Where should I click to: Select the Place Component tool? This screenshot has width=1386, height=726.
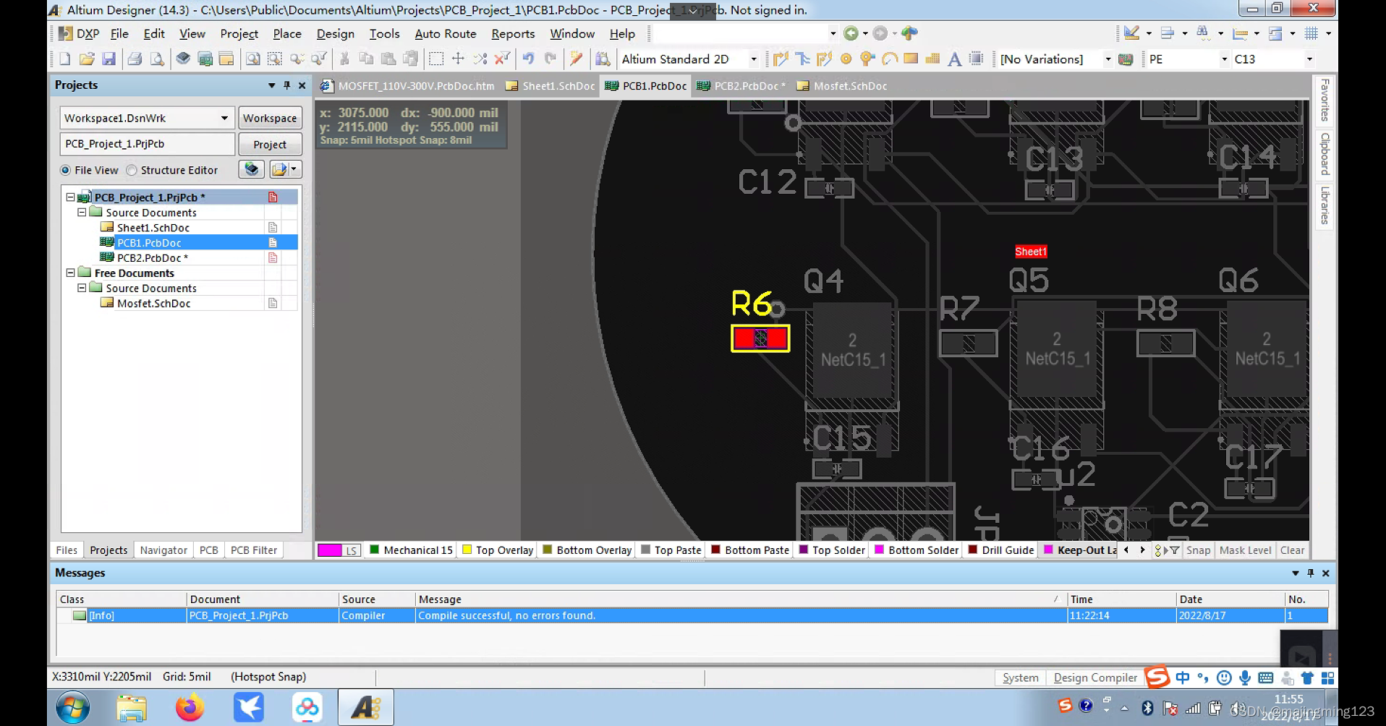[976, 59]
